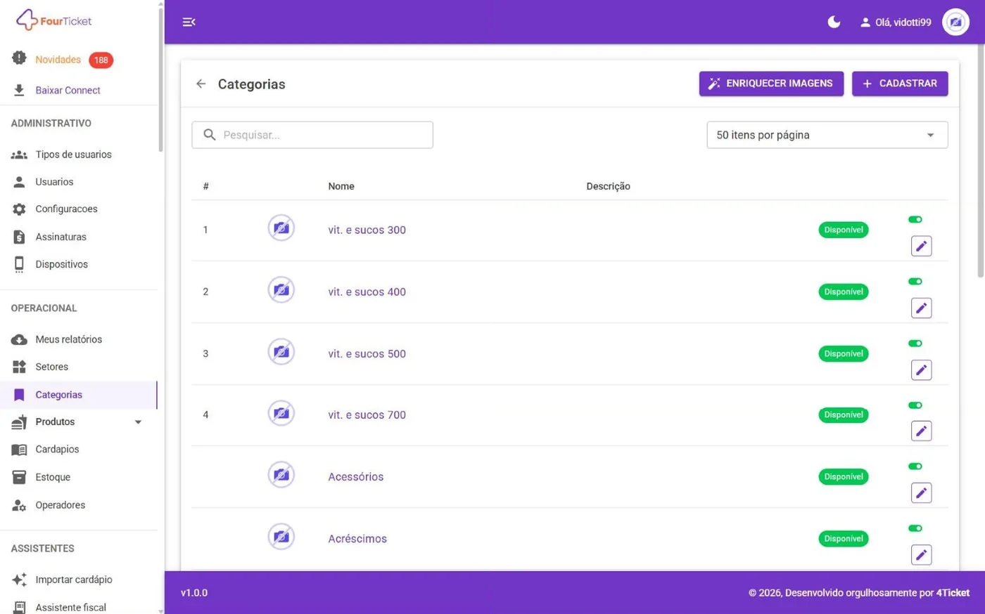The width and height of the screenshot is (985, 614).
Task: Switch to dark mode via moon icon
Action: (x=834, y=22)
